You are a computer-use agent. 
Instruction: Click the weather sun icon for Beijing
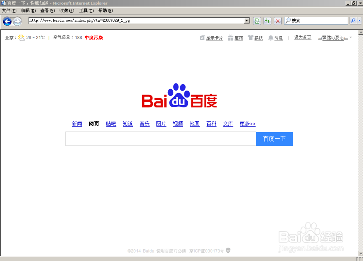click(x=21, y=37)
